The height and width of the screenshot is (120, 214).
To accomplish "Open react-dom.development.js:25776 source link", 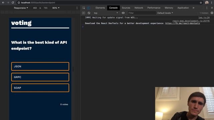I will tap(191, 21).
